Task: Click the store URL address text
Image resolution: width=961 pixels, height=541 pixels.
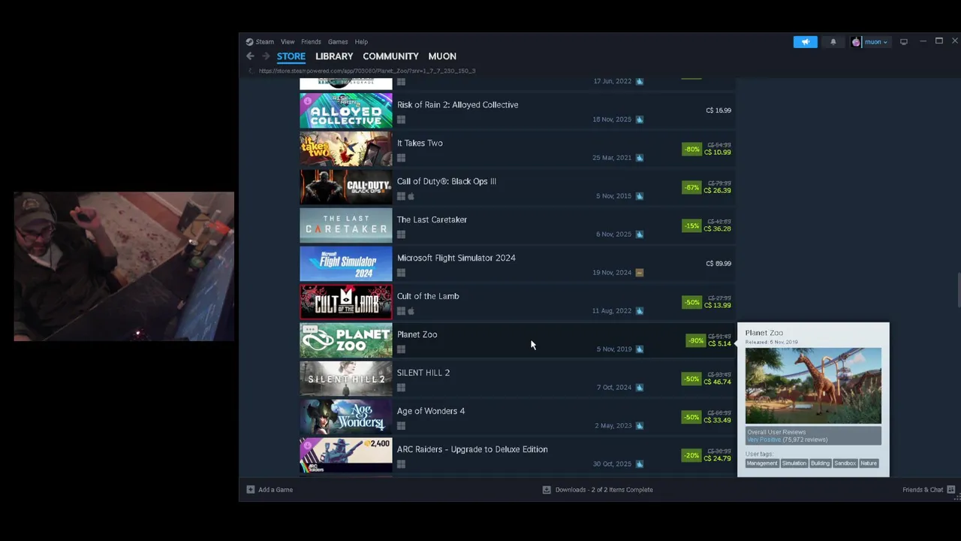Action: (367, 71)
